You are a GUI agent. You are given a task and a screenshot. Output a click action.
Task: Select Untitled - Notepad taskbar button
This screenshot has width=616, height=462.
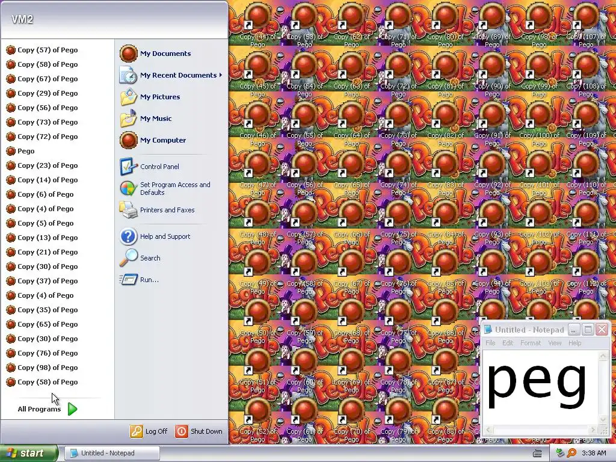click(x=112, y=453)
